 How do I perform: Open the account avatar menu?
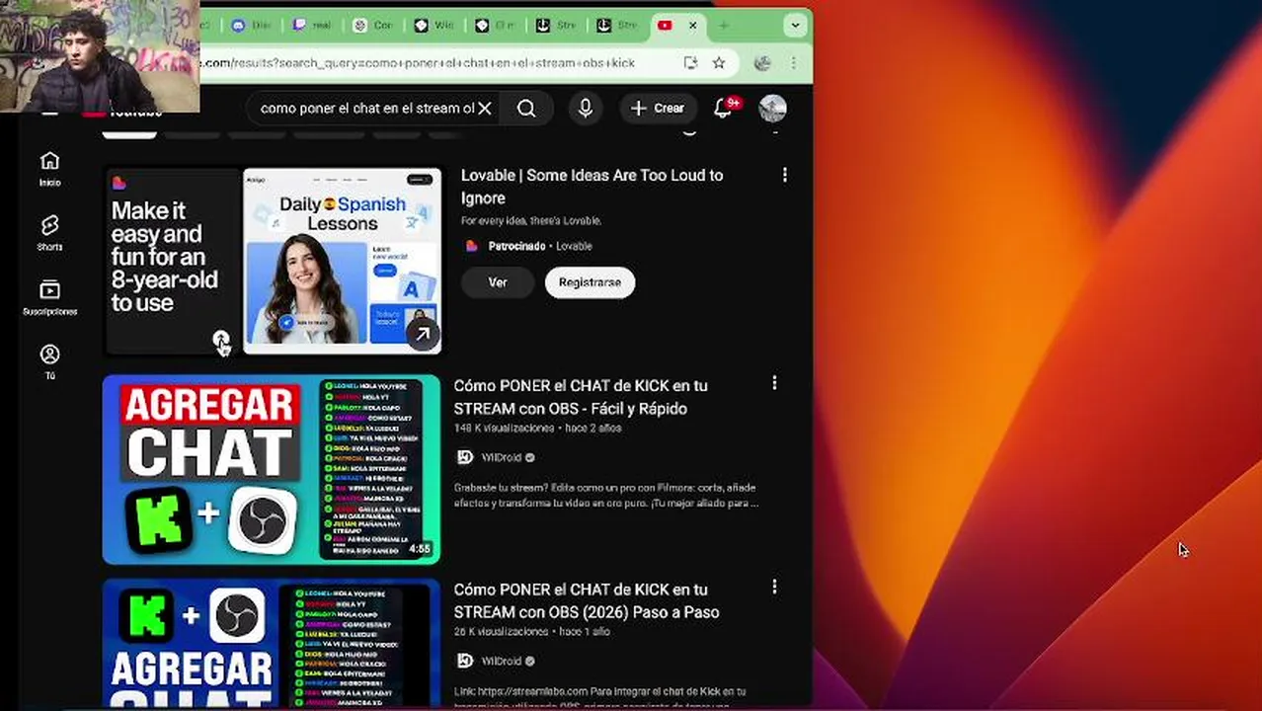pyautogui.click(x=772, y=109)
